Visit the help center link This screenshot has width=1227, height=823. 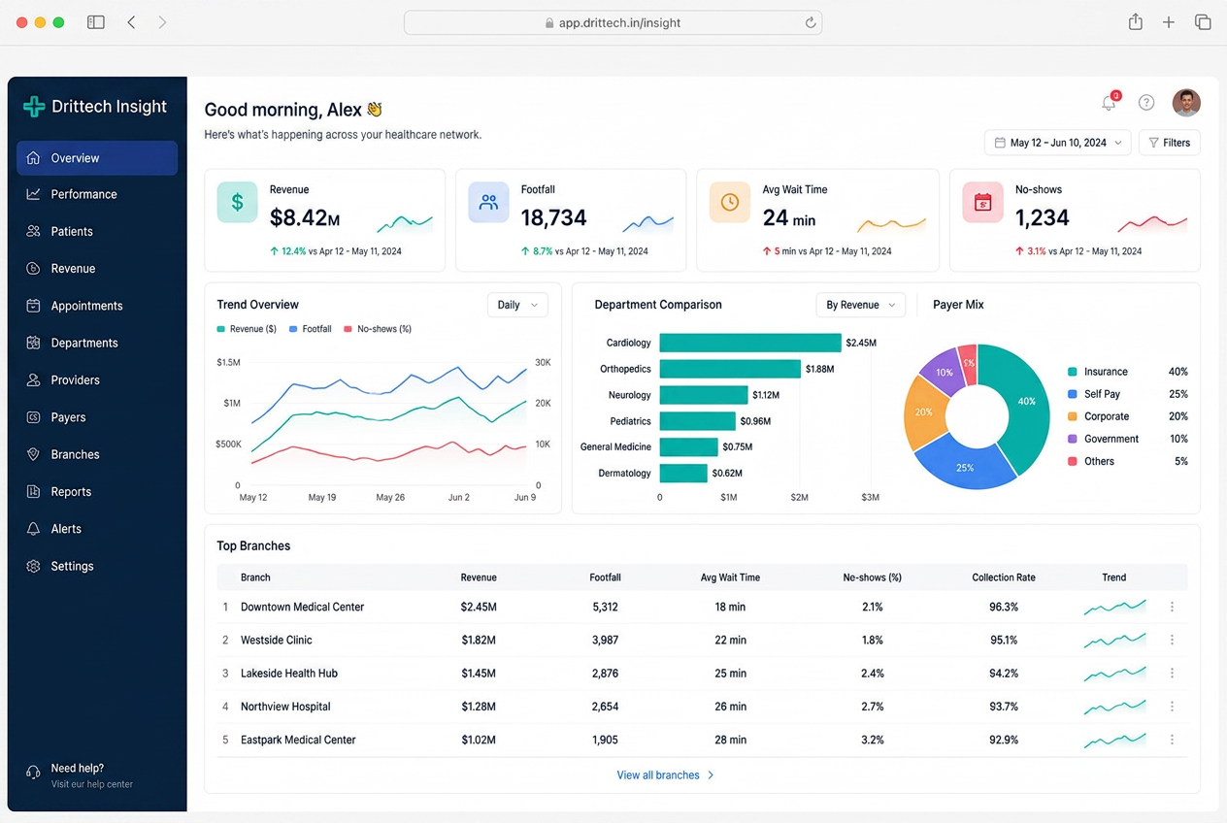click(x=92, y=784)
